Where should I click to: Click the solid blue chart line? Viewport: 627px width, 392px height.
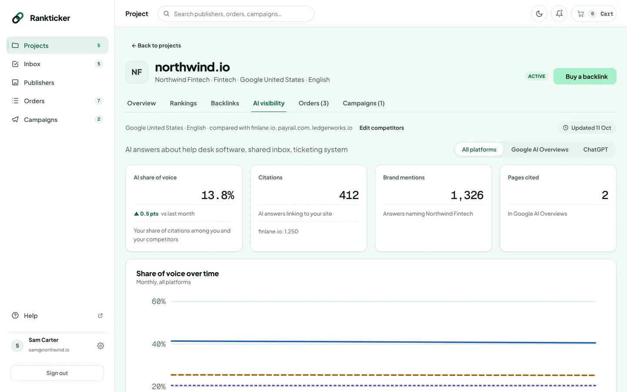coord(383,342)
